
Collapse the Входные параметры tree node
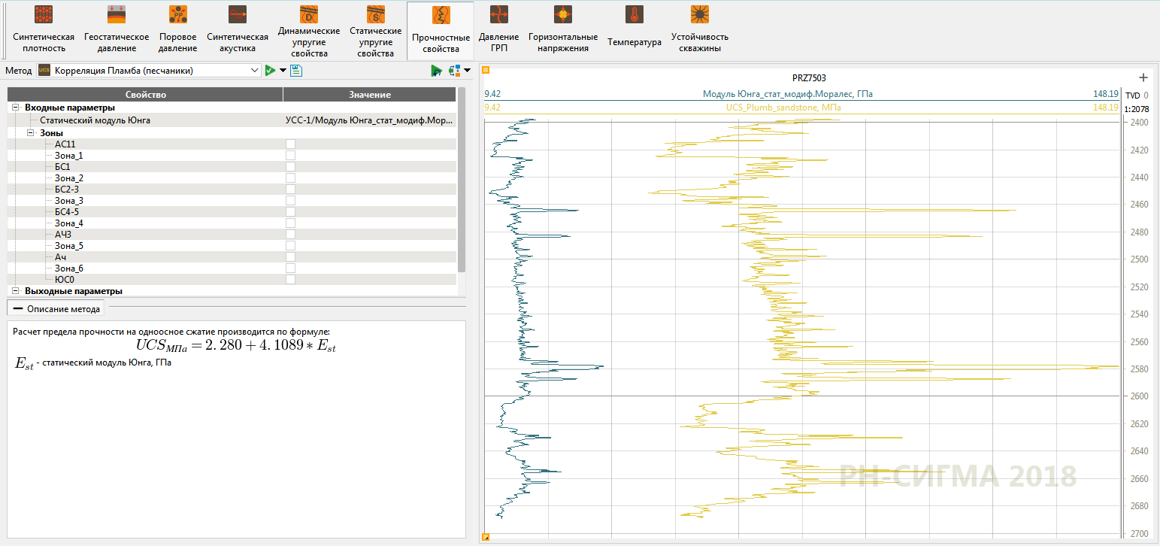[16, 108]
